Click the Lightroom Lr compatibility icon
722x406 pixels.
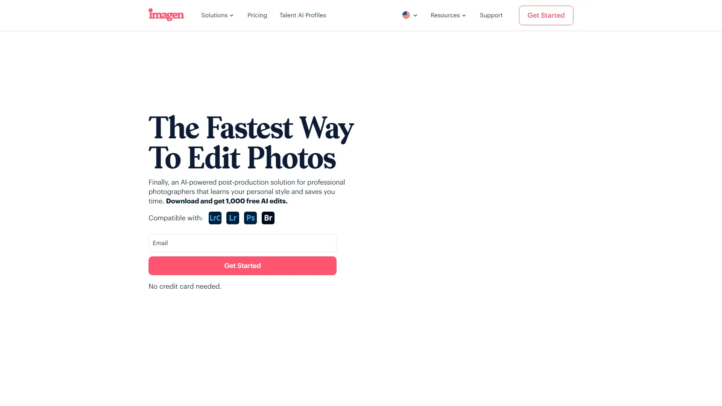233,218
